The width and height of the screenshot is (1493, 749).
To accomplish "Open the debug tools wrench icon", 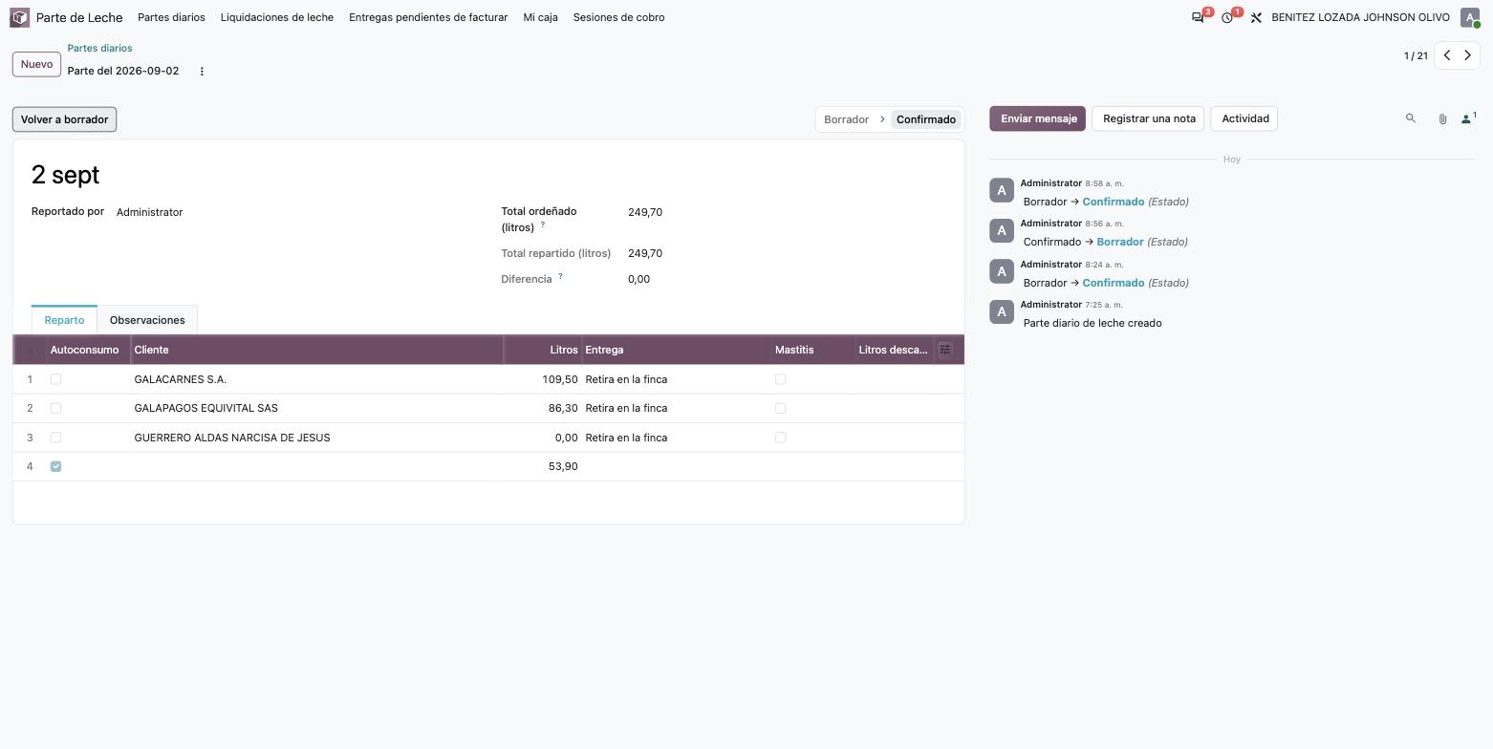I will (x=1256, y=17).
